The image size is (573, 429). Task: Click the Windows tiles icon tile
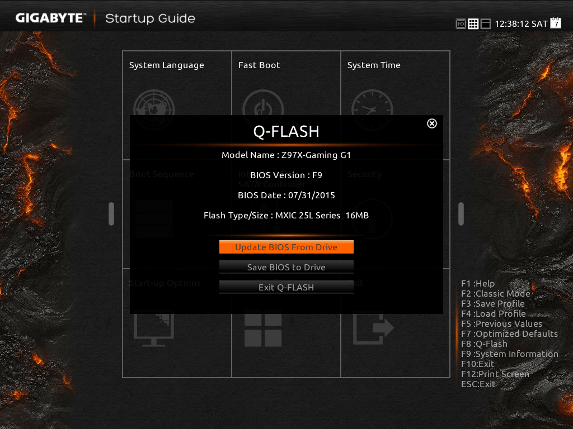pyautogui.click(x=263, y=330)
